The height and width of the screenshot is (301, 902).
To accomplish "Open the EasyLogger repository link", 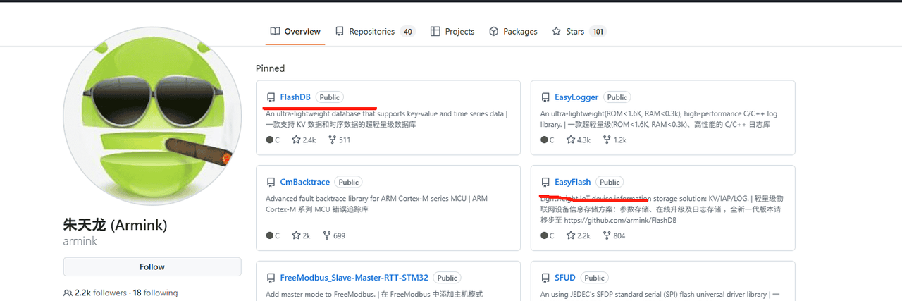I will click(x=576, y=97).
